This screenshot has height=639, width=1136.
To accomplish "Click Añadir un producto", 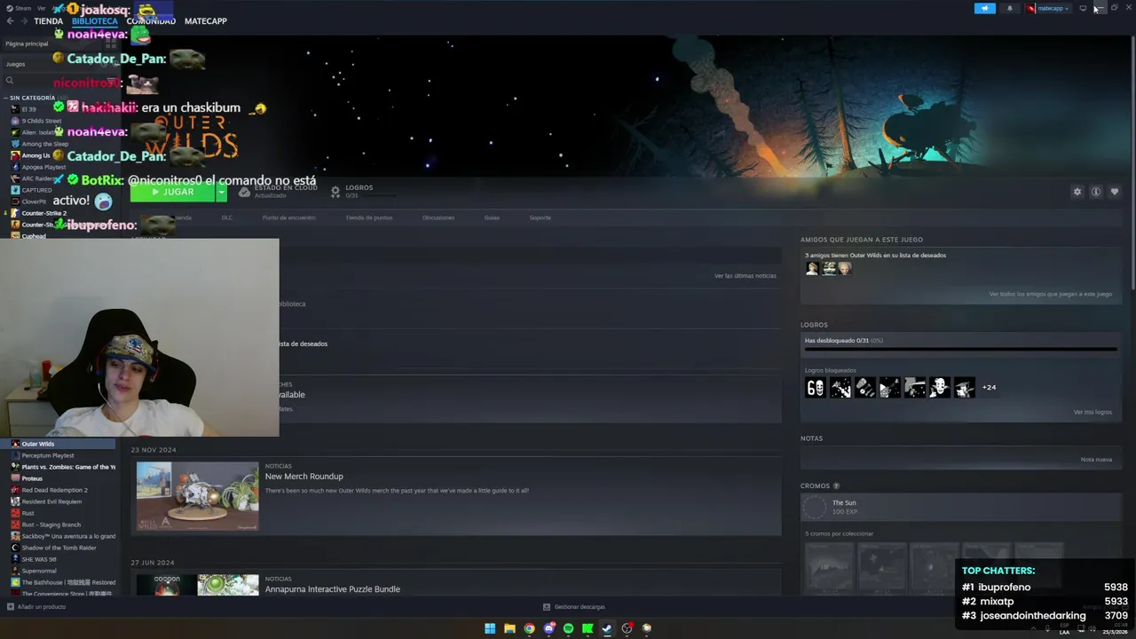I will click(x=36, y=607).
